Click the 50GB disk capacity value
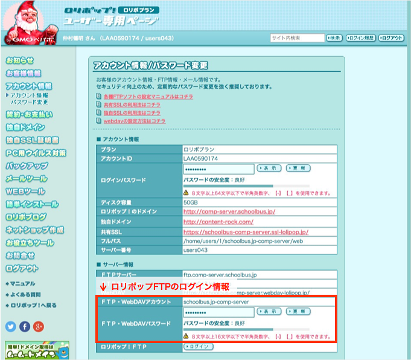 (x=191, y=202)
